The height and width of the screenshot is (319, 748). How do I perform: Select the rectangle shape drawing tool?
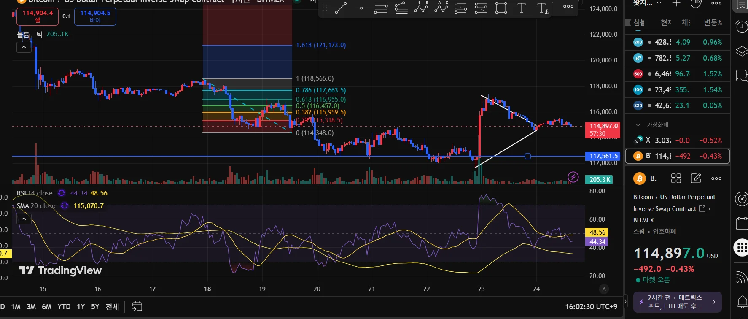[x=501, y=8]
